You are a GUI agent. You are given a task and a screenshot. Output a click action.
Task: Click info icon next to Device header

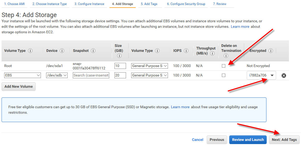(62, 51)
